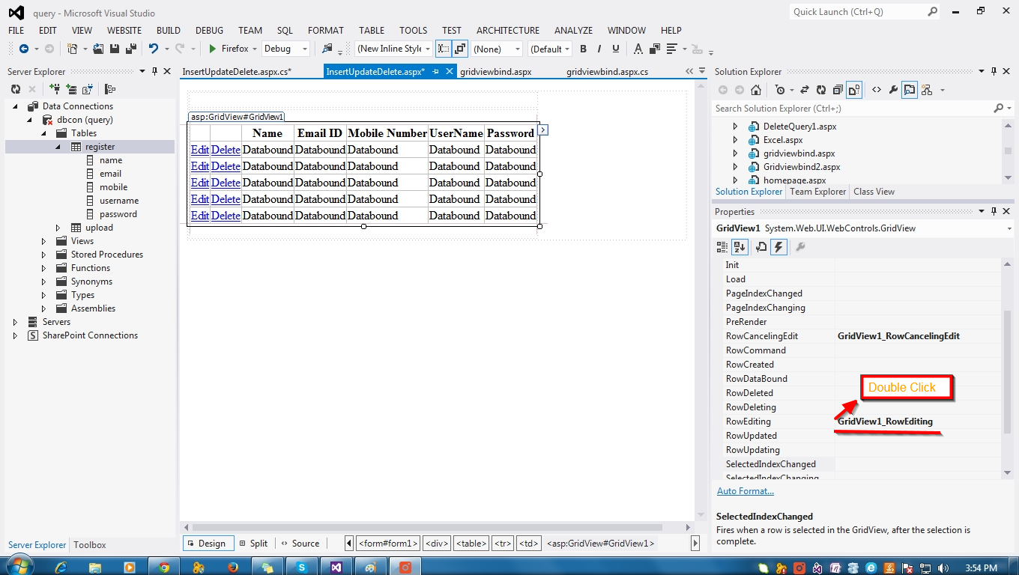The width and height of the screenshot is (1019, 575).
Task: Refresh the Solution Explorer
Action: pyautogui.click(x=820, y=89)
